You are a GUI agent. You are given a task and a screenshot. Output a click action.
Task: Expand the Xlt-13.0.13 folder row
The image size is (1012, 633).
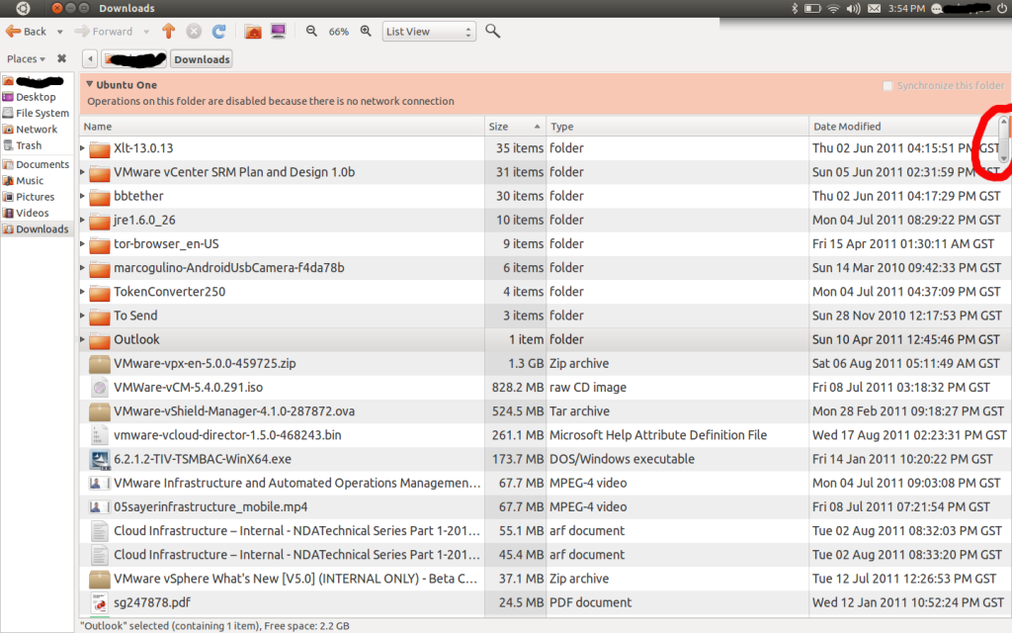coord(83,148)
